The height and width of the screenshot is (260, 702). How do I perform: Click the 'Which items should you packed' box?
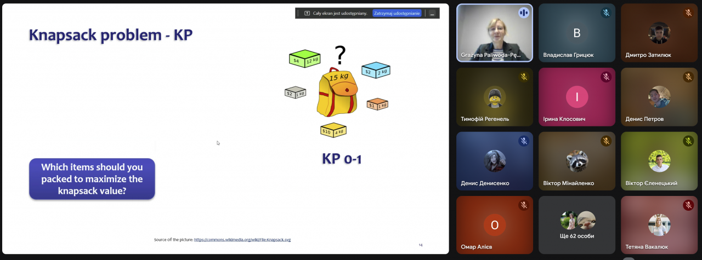pos(92,179)
